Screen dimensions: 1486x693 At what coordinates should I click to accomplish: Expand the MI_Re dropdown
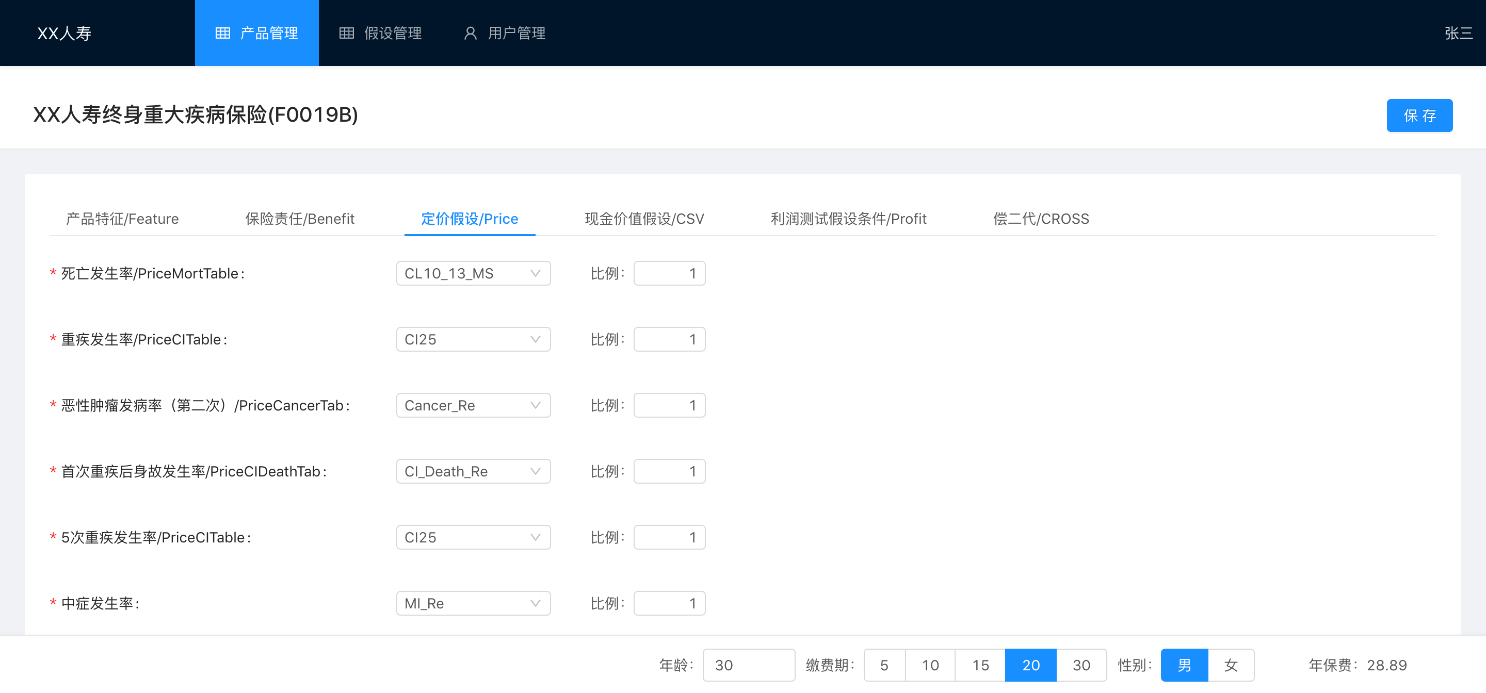(473, 604)
